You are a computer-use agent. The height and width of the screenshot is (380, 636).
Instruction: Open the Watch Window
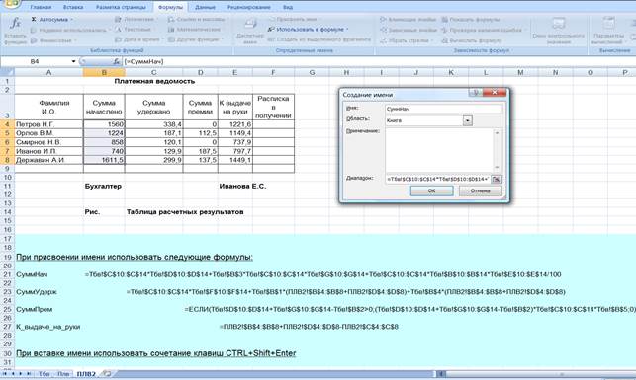559,30
